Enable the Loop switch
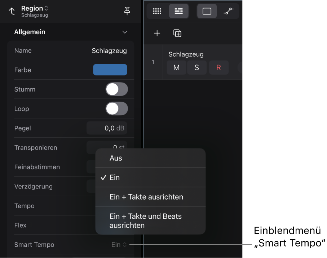Viewport: 327px width, 258px height. click(x=116, y=108)
